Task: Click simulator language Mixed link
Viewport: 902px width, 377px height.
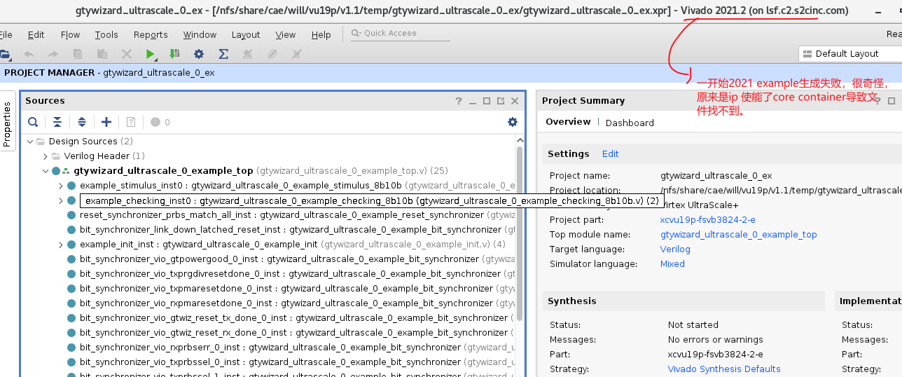Action: click(x=672, y=264)
